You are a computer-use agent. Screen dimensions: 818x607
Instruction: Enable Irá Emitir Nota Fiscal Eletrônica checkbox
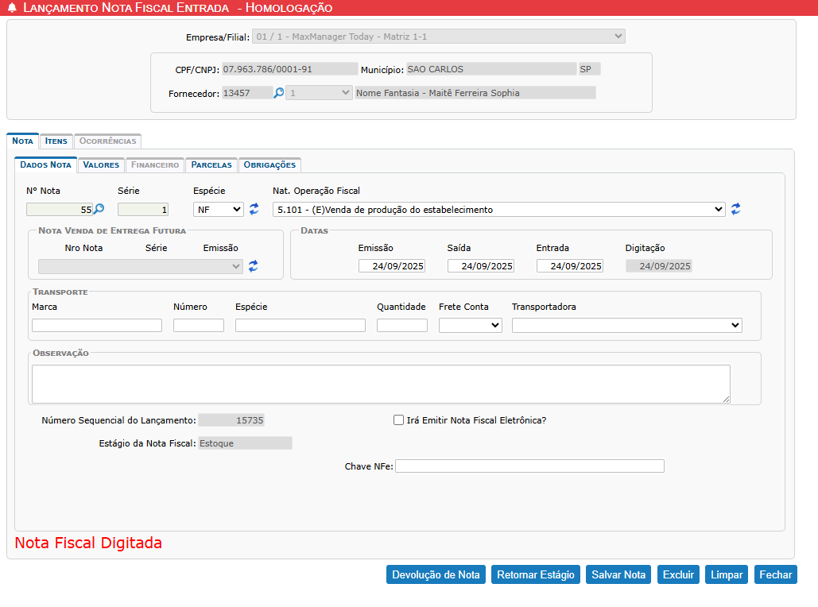tap(399, 420)
